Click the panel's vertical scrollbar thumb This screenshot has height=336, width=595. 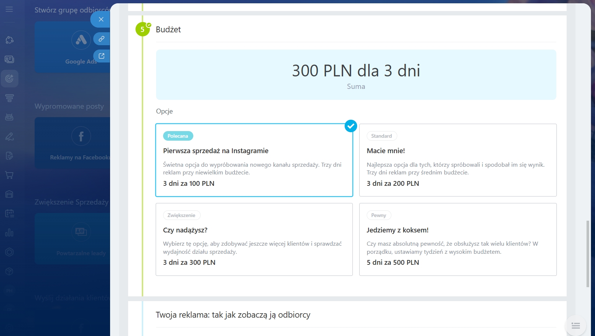click(588, 254)
